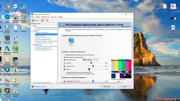Image resolution: width=180 pixels, height=101 pixels.
Task: Open the green Camtasia desktop icon
Action: pos(15,49)
